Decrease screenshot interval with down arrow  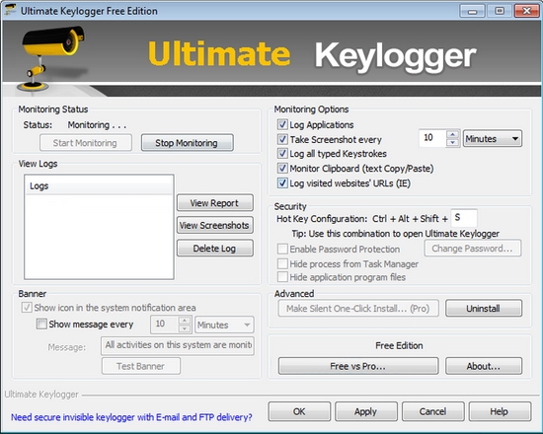click(x=452, y=143)
